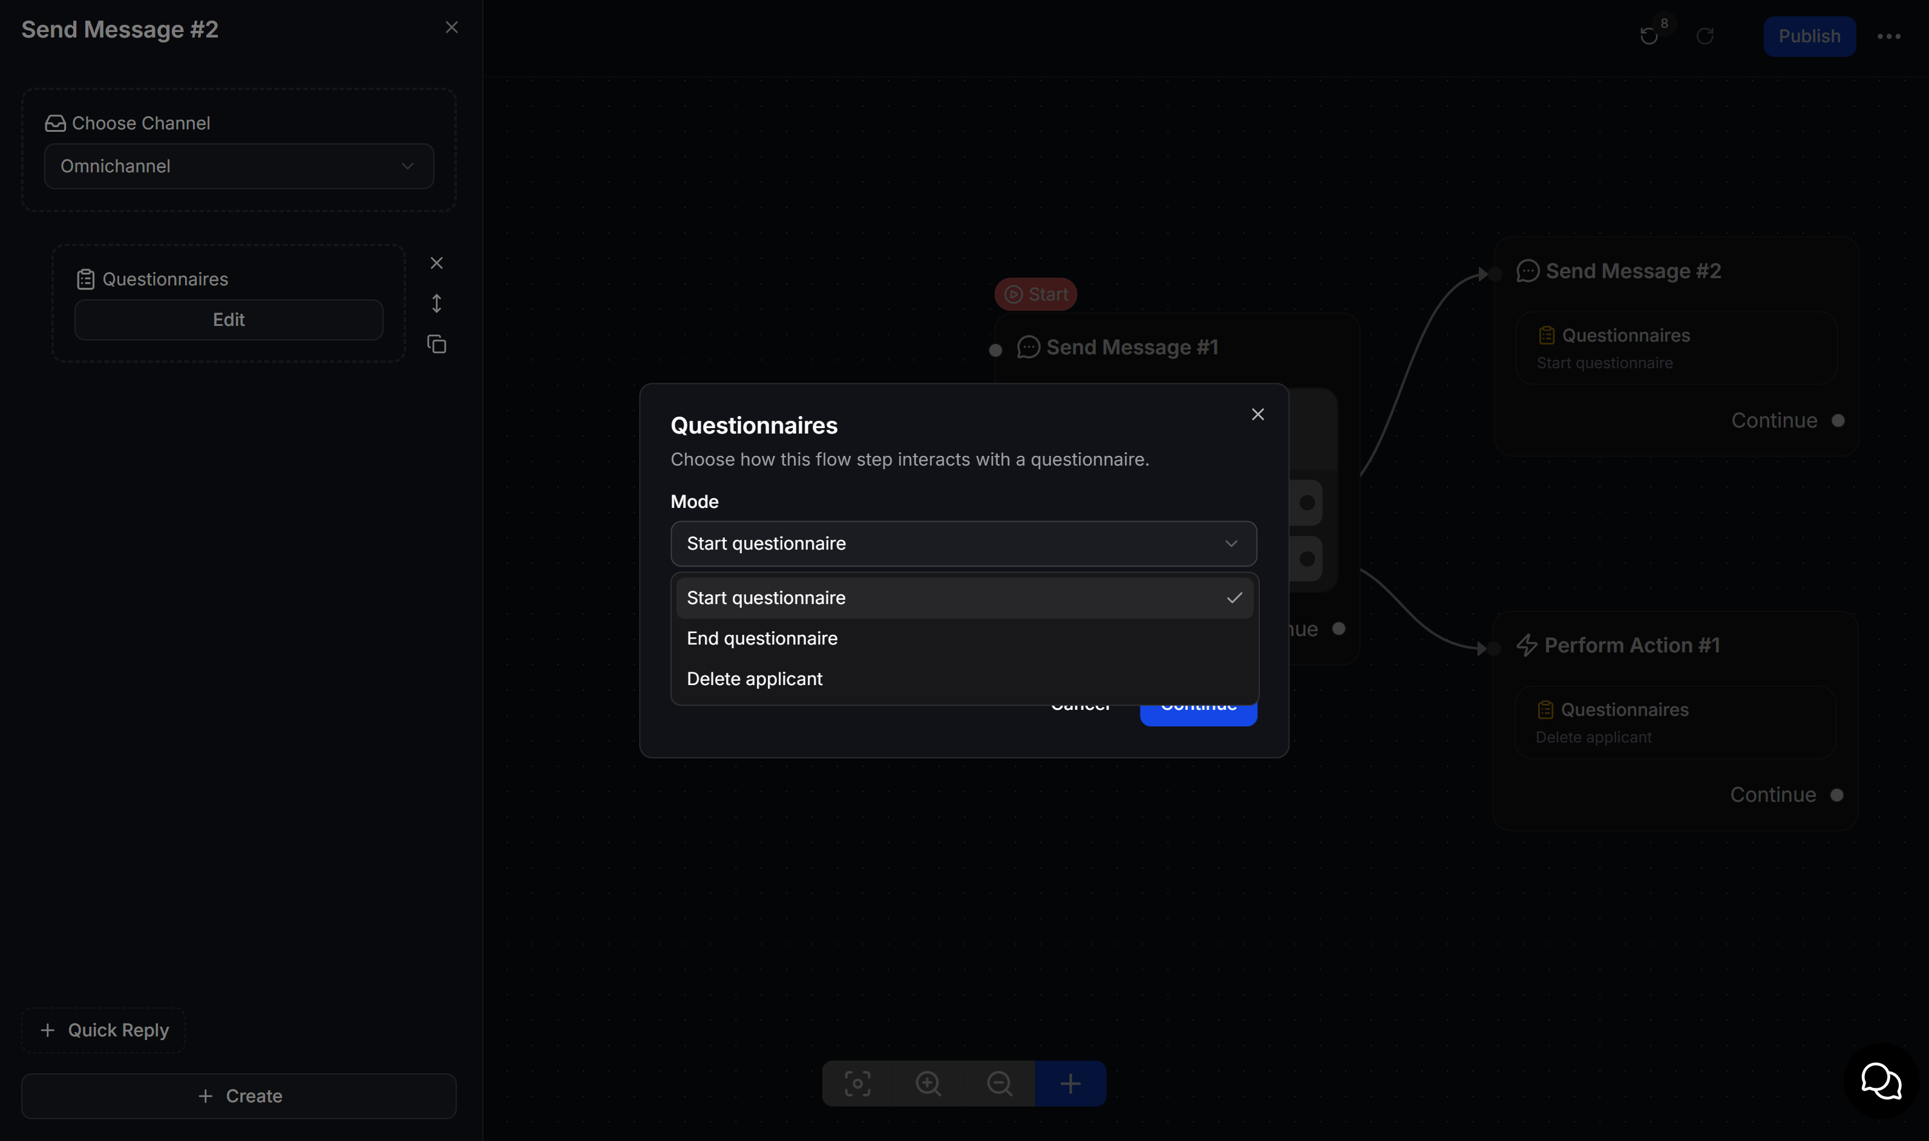Image resolution: width=1929 pixels, height=1141 pixels.
Task: Select the Perform Action #1 node title
Action: tap(1632, 645)
